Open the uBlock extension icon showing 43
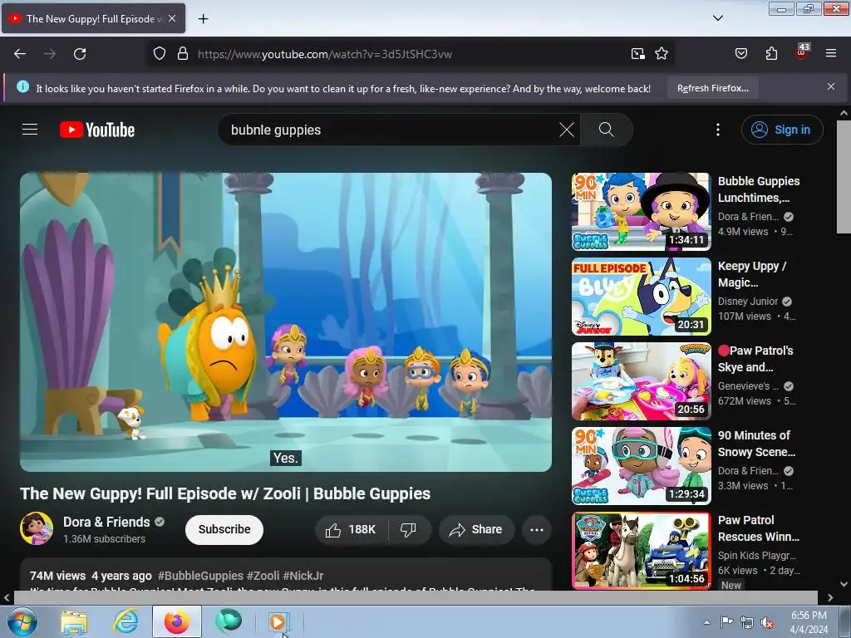The width and height of the screenshot is (851, 638). [802, 52]
